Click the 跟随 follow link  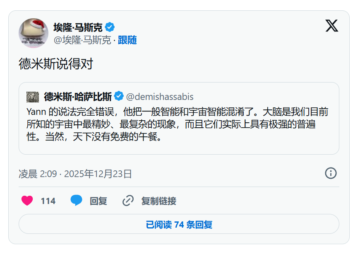127,40
